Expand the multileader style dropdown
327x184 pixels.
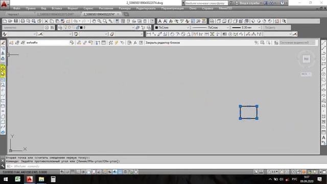pyautogui.click(x=142, y=34)
